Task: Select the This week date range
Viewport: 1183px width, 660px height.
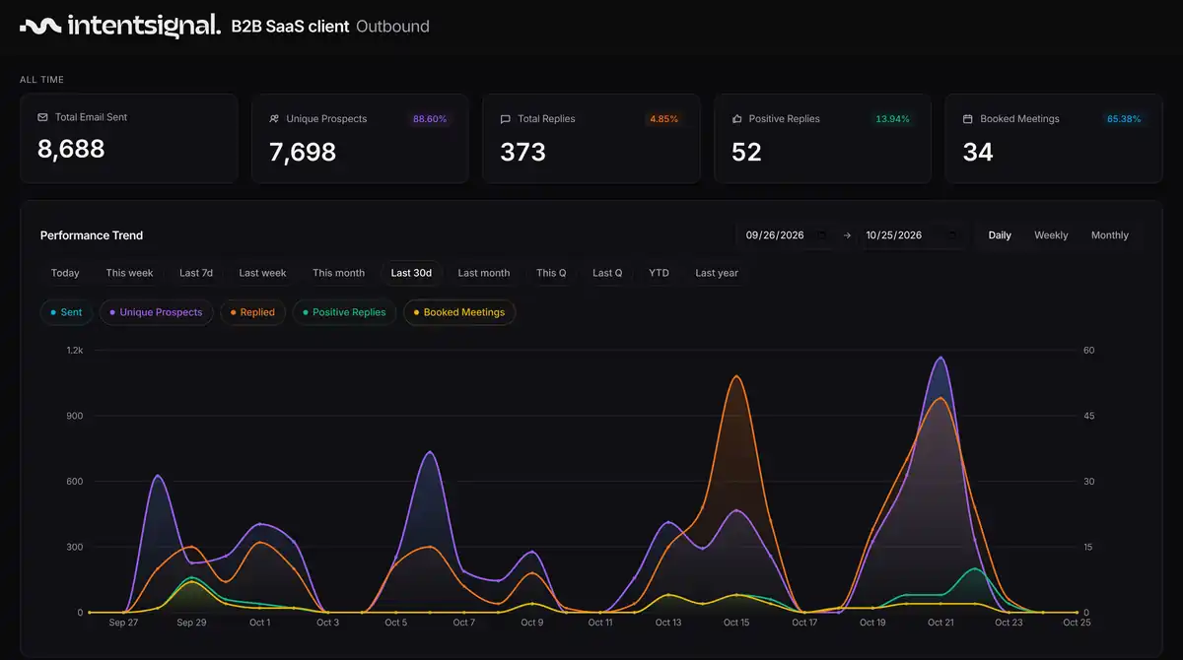Action: tap(129, 273)
